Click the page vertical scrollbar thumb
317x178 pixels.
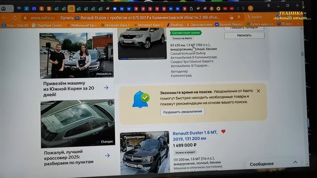[x=302, y=54]
